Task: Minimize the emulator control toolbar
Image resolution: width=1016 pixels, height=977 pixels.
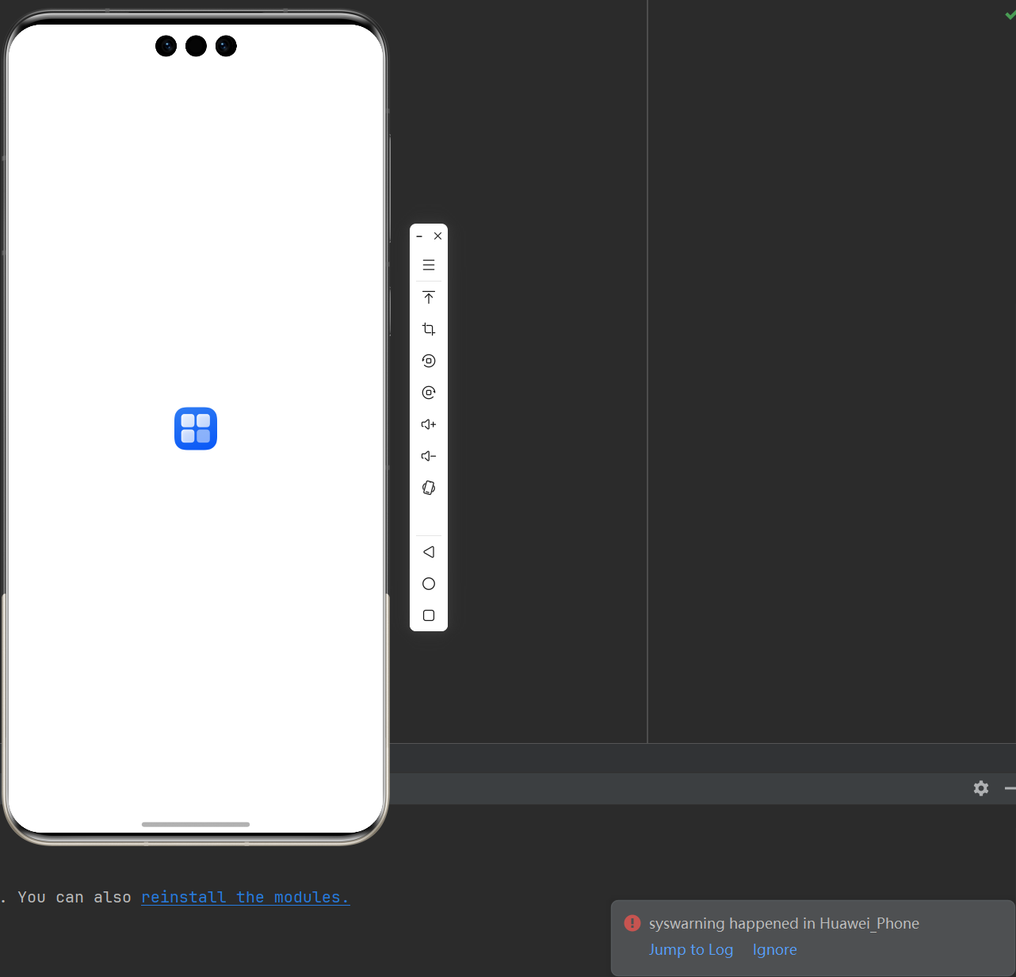Action: click(419, 236)
